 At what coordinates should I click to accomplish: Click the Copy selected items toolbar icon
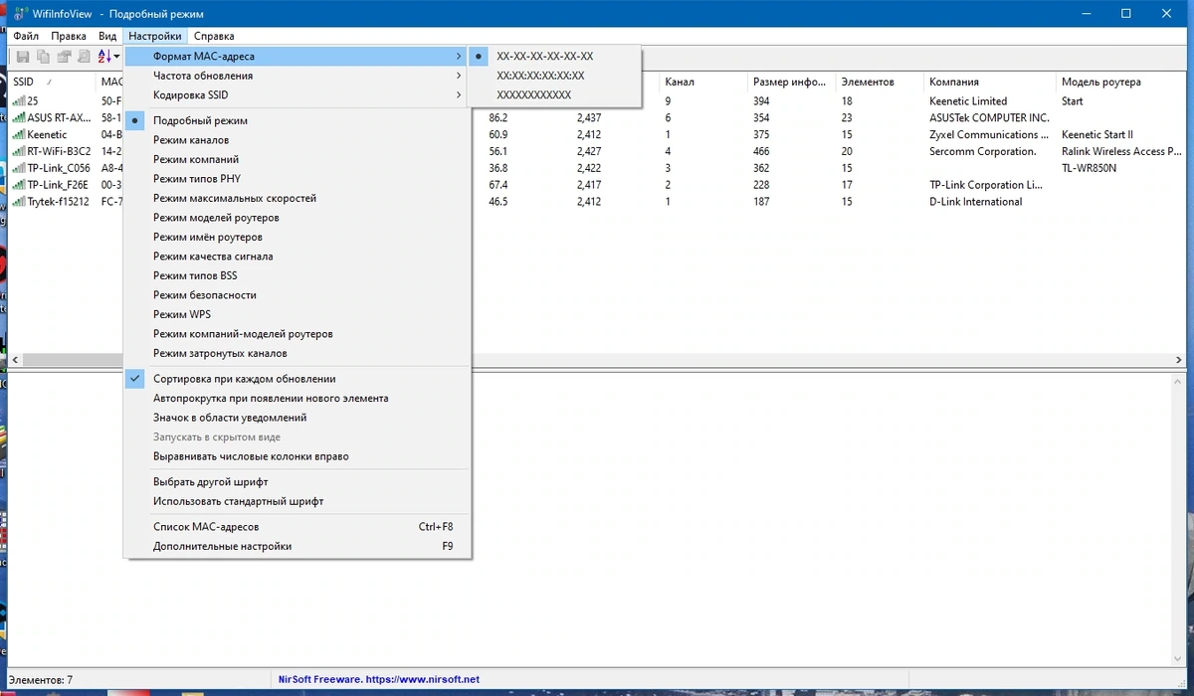click(x=44, y=58)
